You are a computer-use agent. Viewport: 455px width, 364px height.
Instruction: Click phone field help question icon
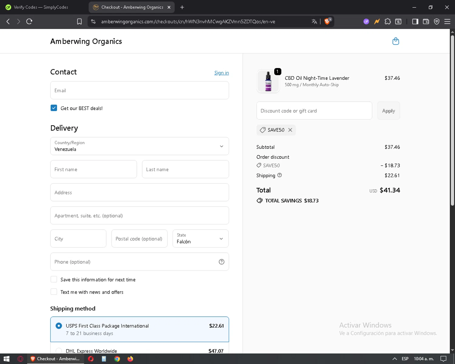[x=221, y=262]
